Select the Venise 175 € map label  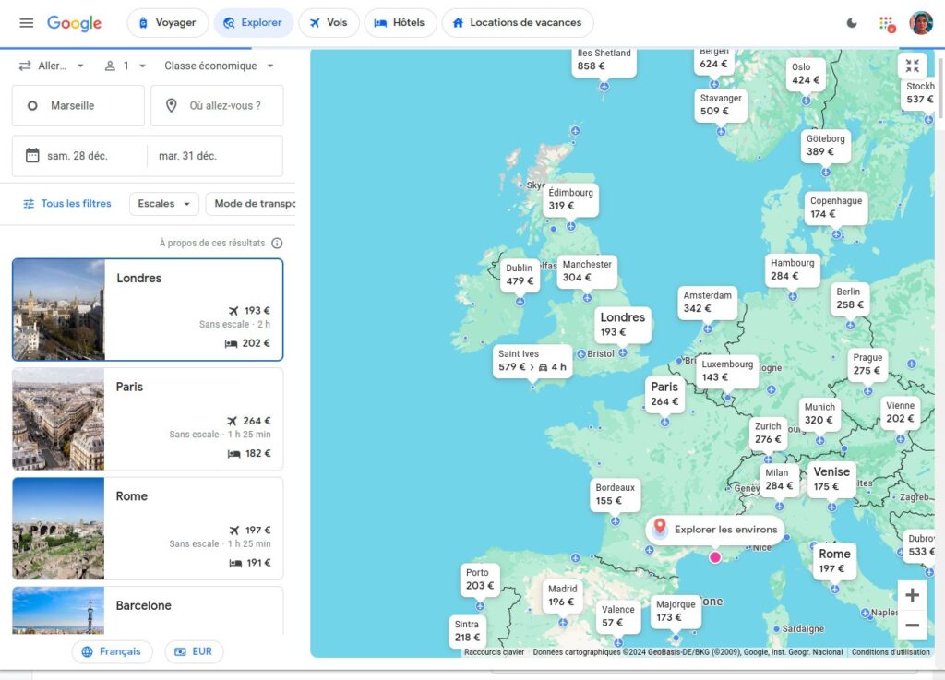coord(831,479)
